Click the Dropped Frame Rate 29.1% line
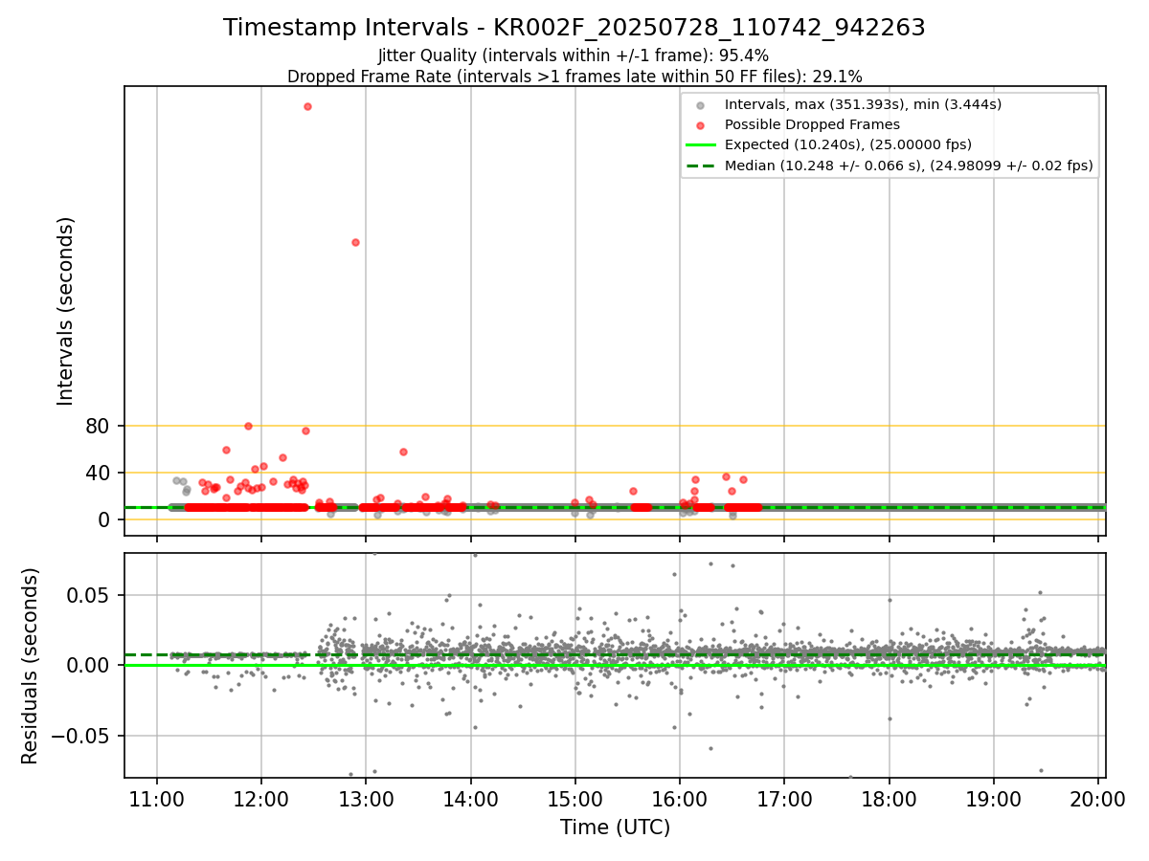 [x=574, y=77]
